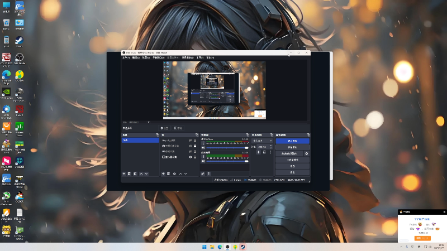The height and width of the screenshot is (251, 447).
Task: Mute the Mic/Aux mixer channel
Action: point(203,148)
